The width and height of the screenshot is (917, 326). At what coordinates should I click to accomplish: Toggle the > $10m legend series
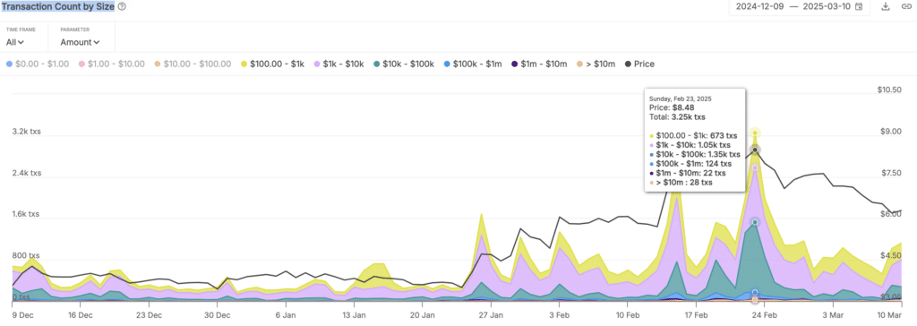(x=596, y=64)
